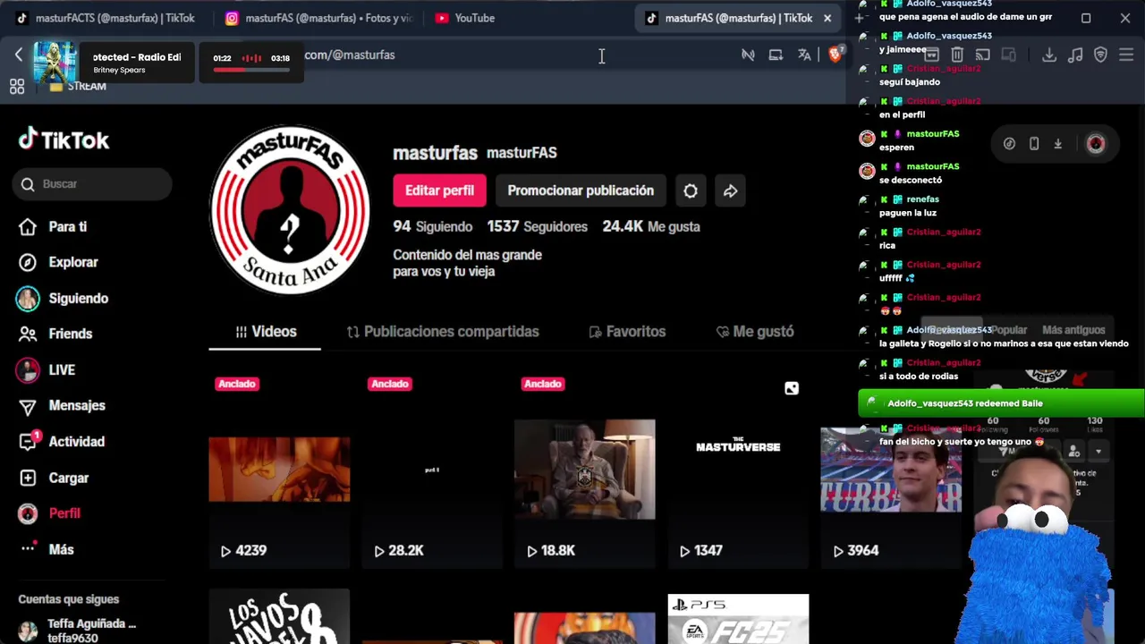
Task: Open the music note toolbar icon
Action: tap(1075, 55)
